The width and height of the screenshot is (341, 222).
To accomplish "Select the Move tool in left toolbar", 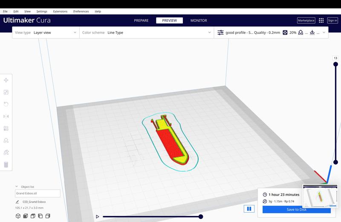I will coord(6,80).
